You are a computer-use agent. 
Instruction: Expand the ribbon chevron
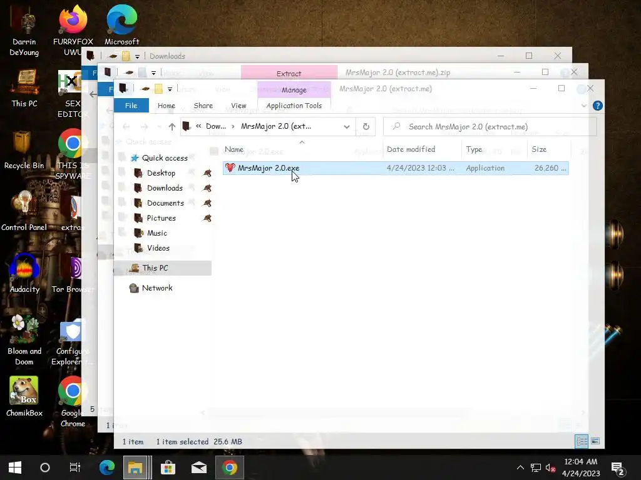[x=584, y=106]
